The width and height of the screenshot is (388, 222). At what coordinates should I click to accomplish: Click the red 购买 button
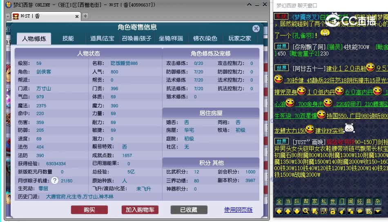point(89,210)
